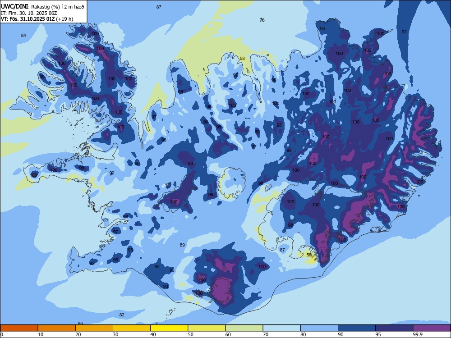Viewport: 451px width, 338px height.
Task: Click the yellow '58' value on the north coast
Action: [243, 58]
